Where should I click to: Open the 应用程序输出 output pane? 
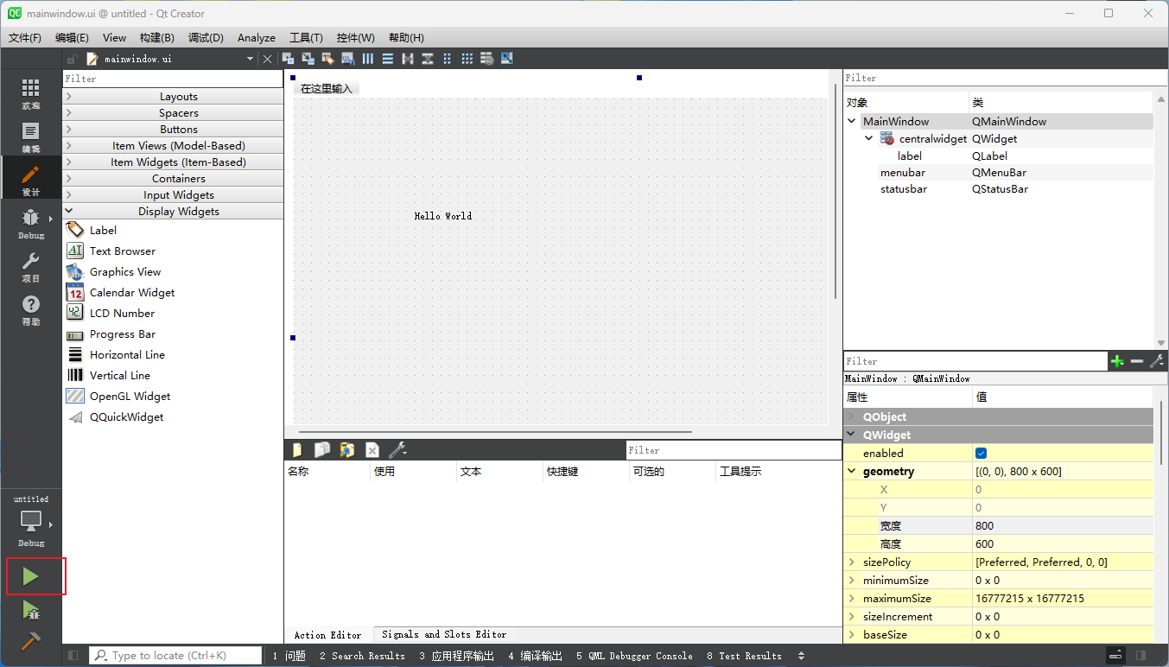click(456, 656)
